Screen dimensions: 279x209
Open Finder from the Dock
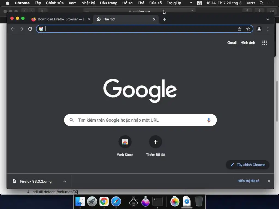click(80, 202)
